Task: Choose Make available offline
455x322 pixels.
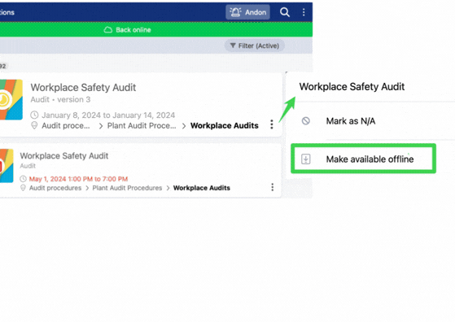Action: tap(363, 159)
